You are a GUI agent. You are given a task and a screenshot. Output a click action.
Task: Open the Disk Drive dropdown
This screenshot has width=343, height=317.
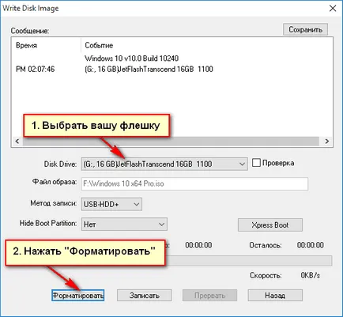pyautogui.click(x=164, y=164)
